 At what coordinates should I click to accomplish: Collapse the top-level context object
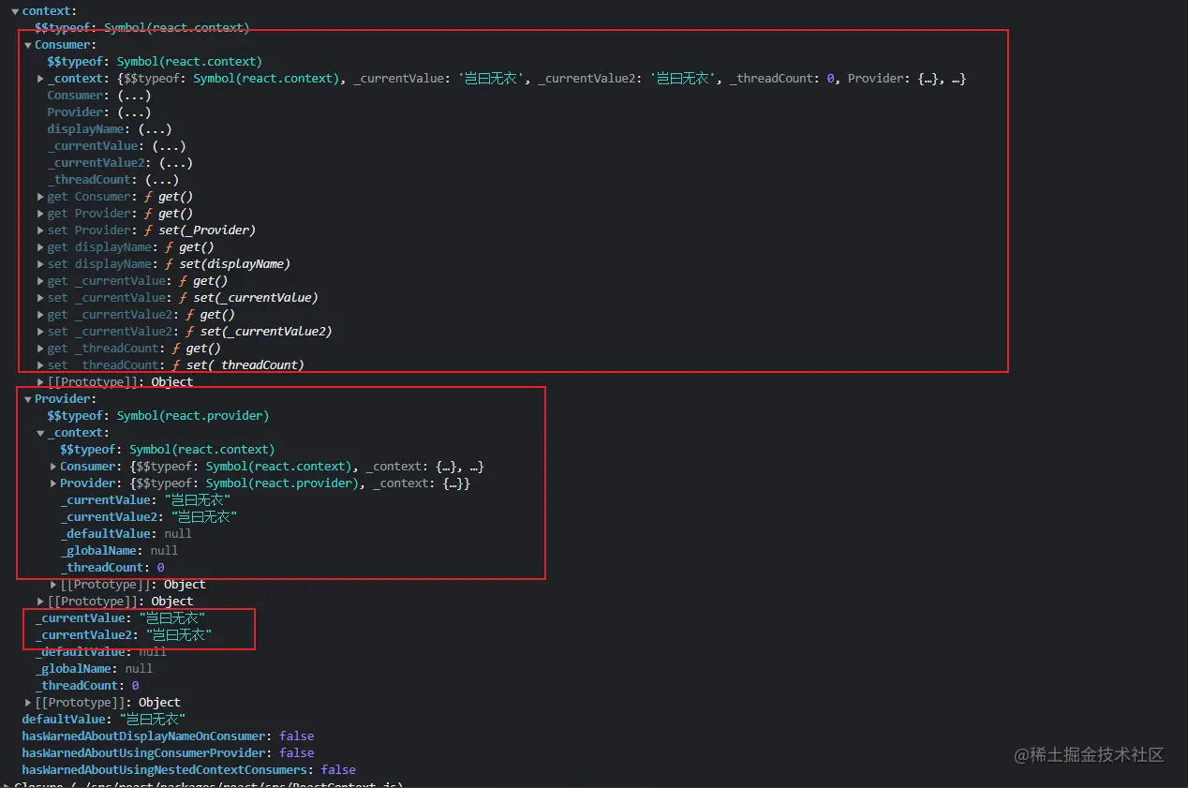coord(15,11)
